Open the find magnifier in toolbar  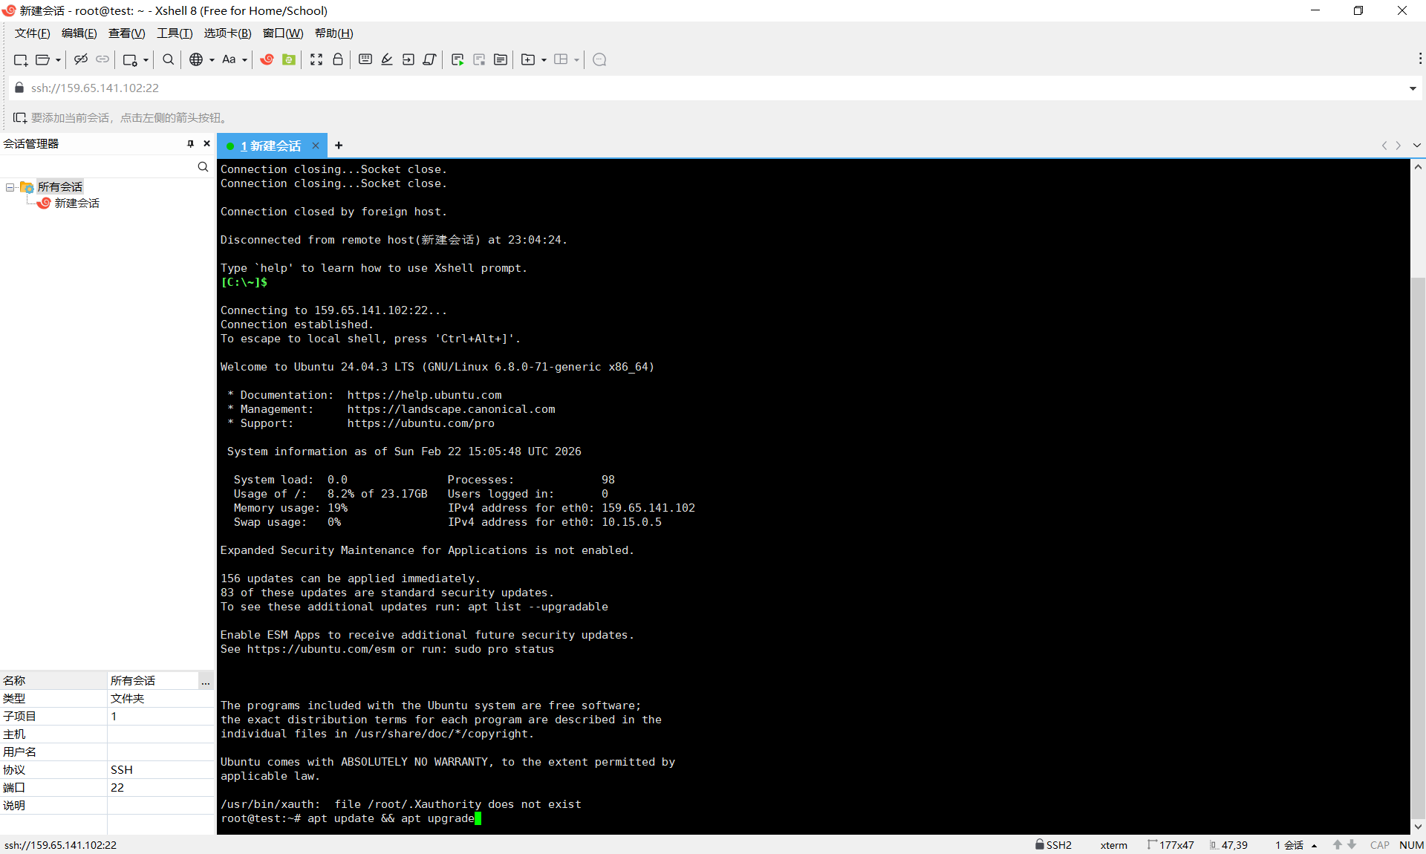click(x=169, y=59)
